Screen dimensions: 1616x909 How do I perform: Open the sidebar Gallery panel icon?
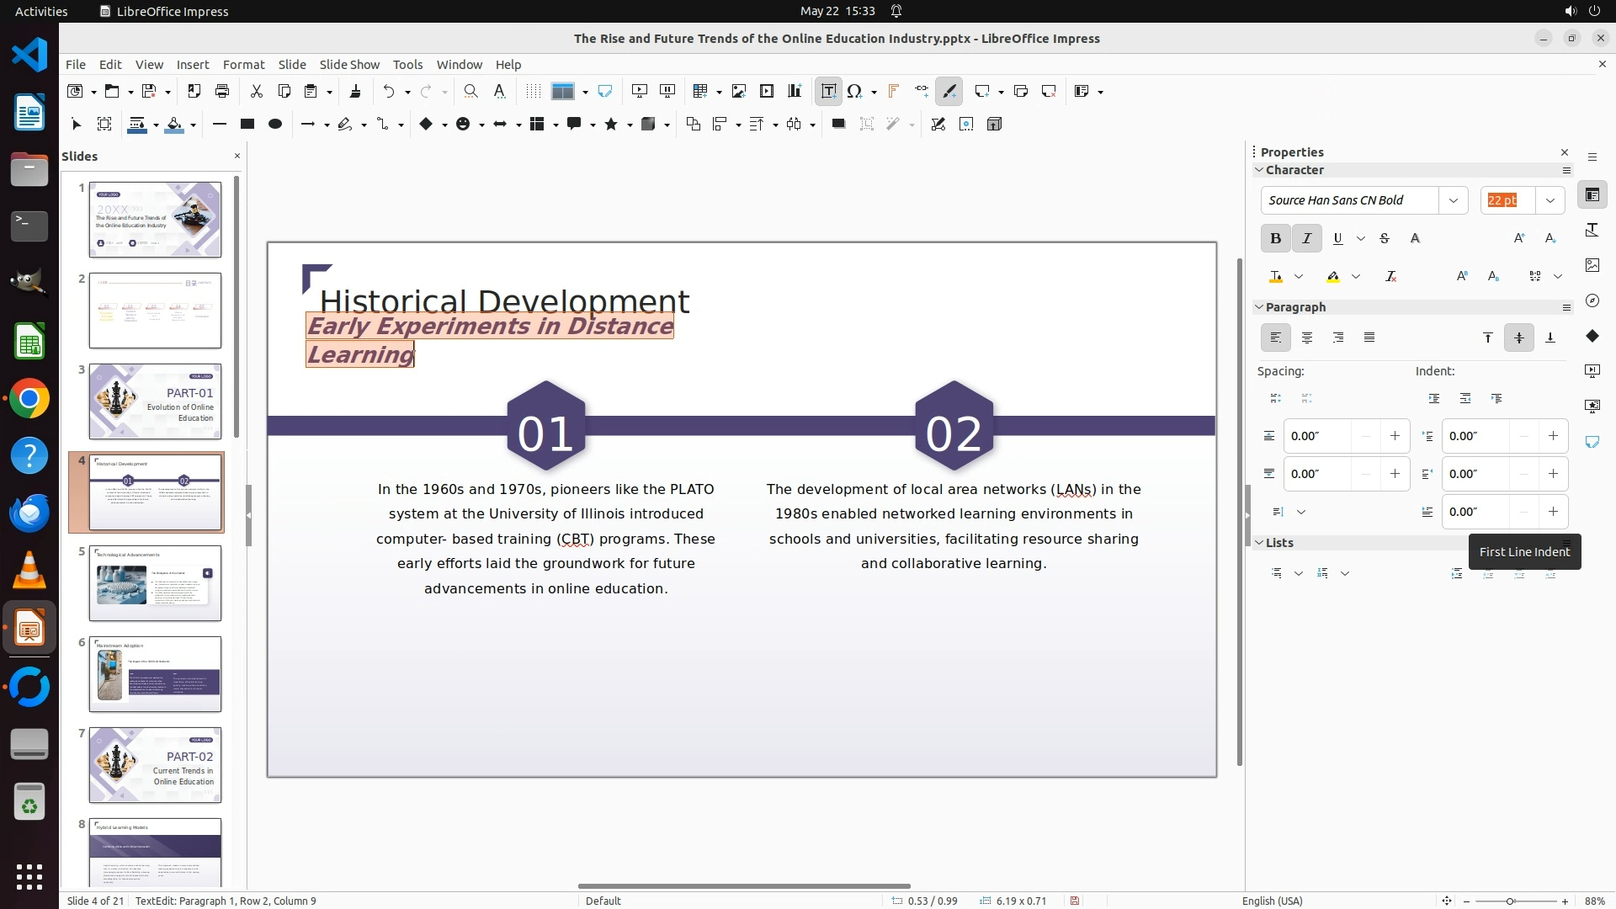pyautogui.click(x=1592, y=265)
